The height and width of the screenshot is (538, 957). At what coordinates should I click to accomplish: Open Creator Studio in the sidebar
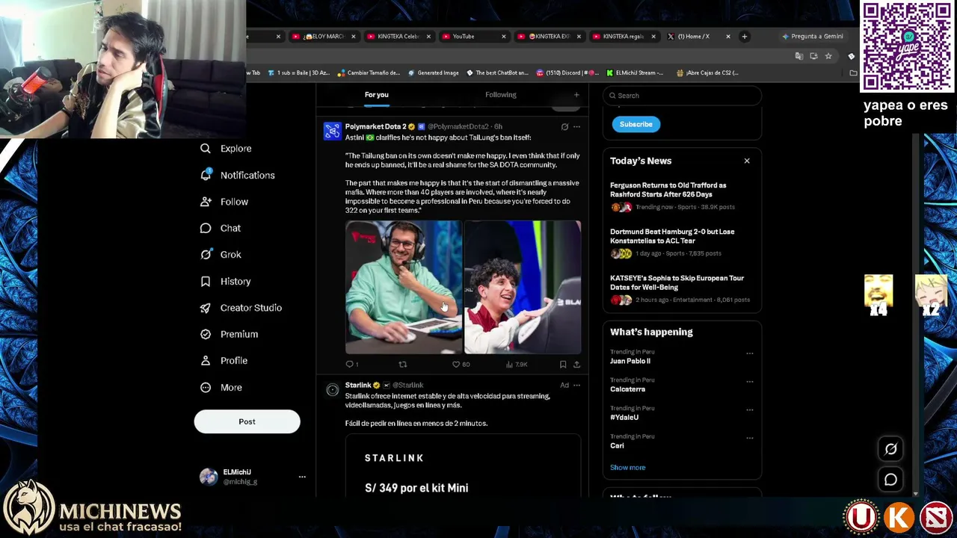(x=241, y=308)
